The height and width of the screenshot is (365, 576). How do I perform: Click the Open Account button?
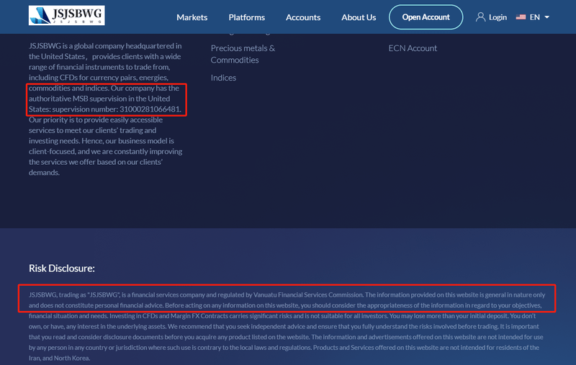coord(426,17)
